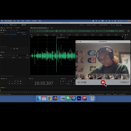The image size is (131, 131).
Task: Open the Files panel menu icon
Action: pyautogui.click(x=4, y=28)
